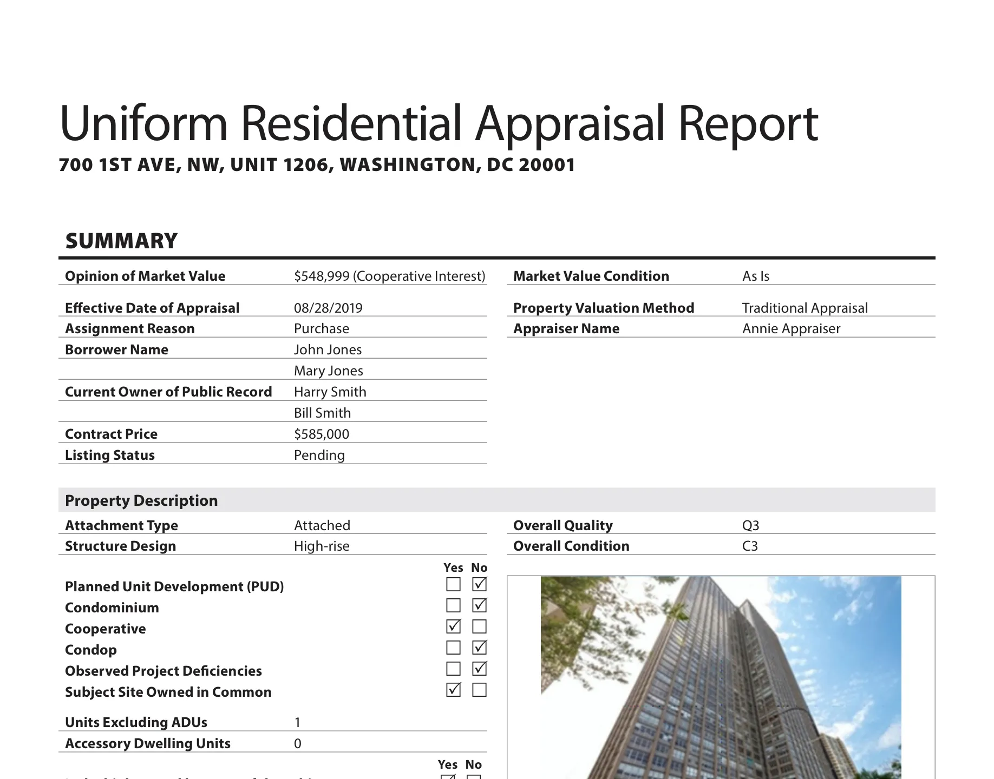994x779 pixels.
Task: Toggle the Condop No checkbox
Action: pos(479,648)
